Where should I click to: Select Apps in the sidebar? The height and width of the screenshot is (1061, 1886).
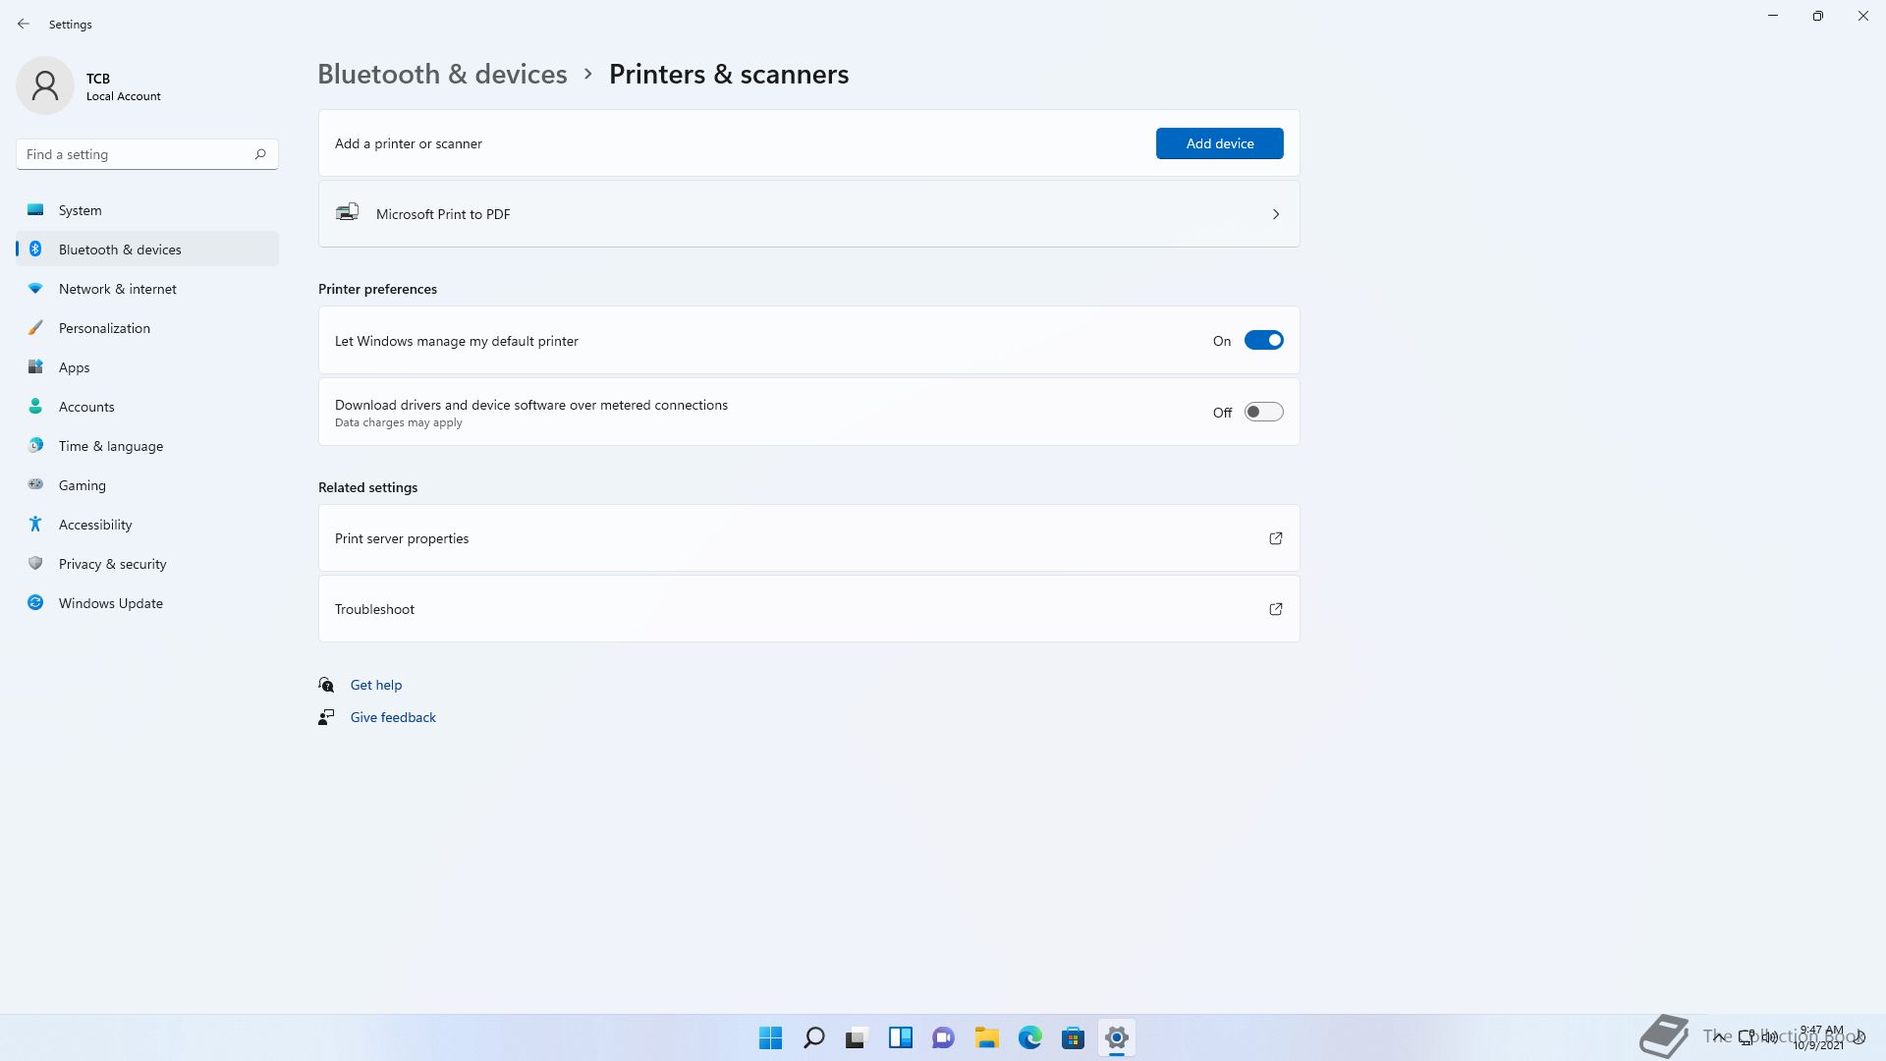click(147, 367)
